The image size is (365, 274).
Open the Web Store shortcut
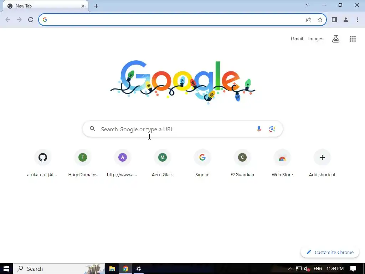pyautogui.click(x=282, y=163)
